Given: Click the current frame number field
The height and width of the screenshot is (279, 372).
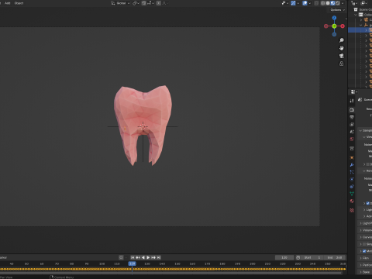Looking at the screenshot, I should tap(284, 257).
